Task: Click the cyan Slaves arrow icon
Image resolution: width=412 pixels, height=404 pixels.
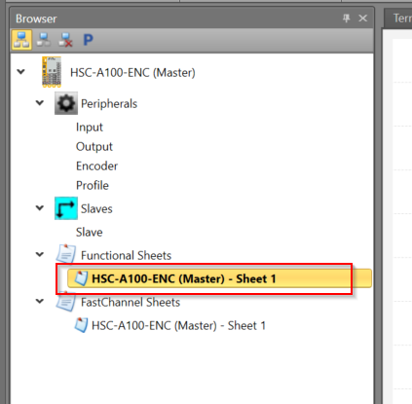Action: click(x=66, y=208)
